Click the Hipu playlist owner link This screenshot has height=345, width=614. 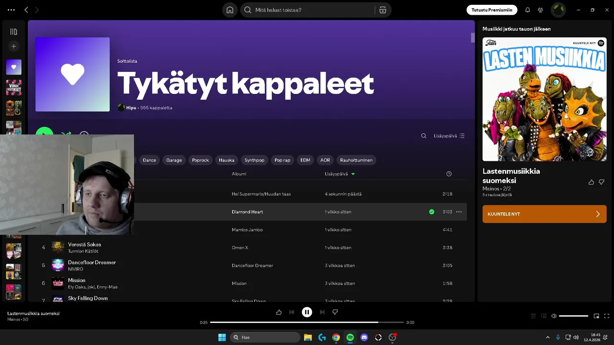131,108
